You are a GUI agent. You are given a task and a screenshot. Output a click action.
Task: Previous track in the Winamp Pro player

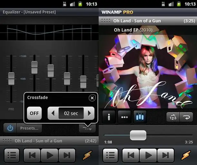pyautogui.click(x=131, y=155)
